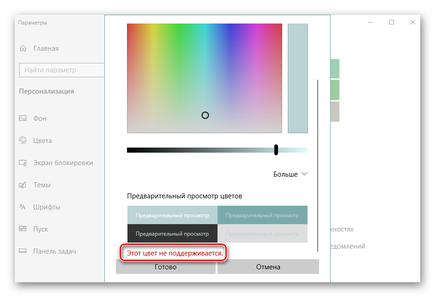This screenshot has width=435, height=297.
Task: Open the Шрифты fonts icon
Action: (23, 207)
